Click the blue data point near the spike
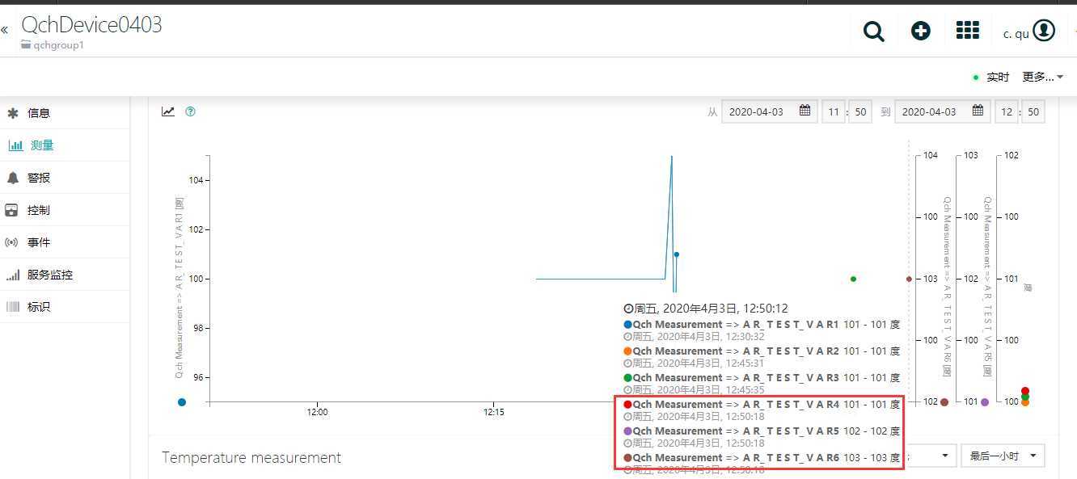The image size is (1077, 479). tap(677, 254)
